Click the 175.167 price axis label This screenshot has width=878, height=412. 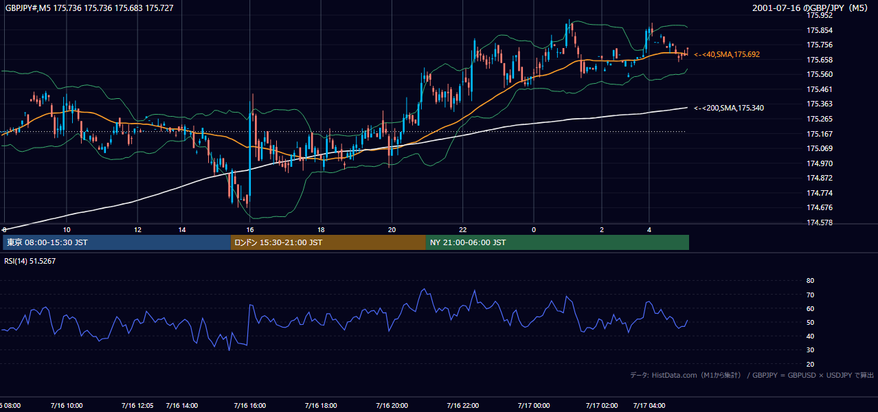pos(820,134)
